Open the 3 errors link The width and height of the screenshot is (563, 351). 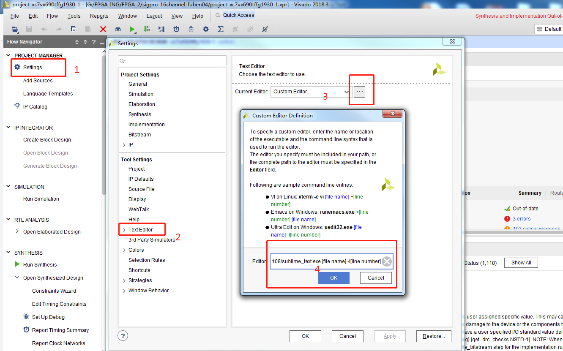tap(522, 219)
